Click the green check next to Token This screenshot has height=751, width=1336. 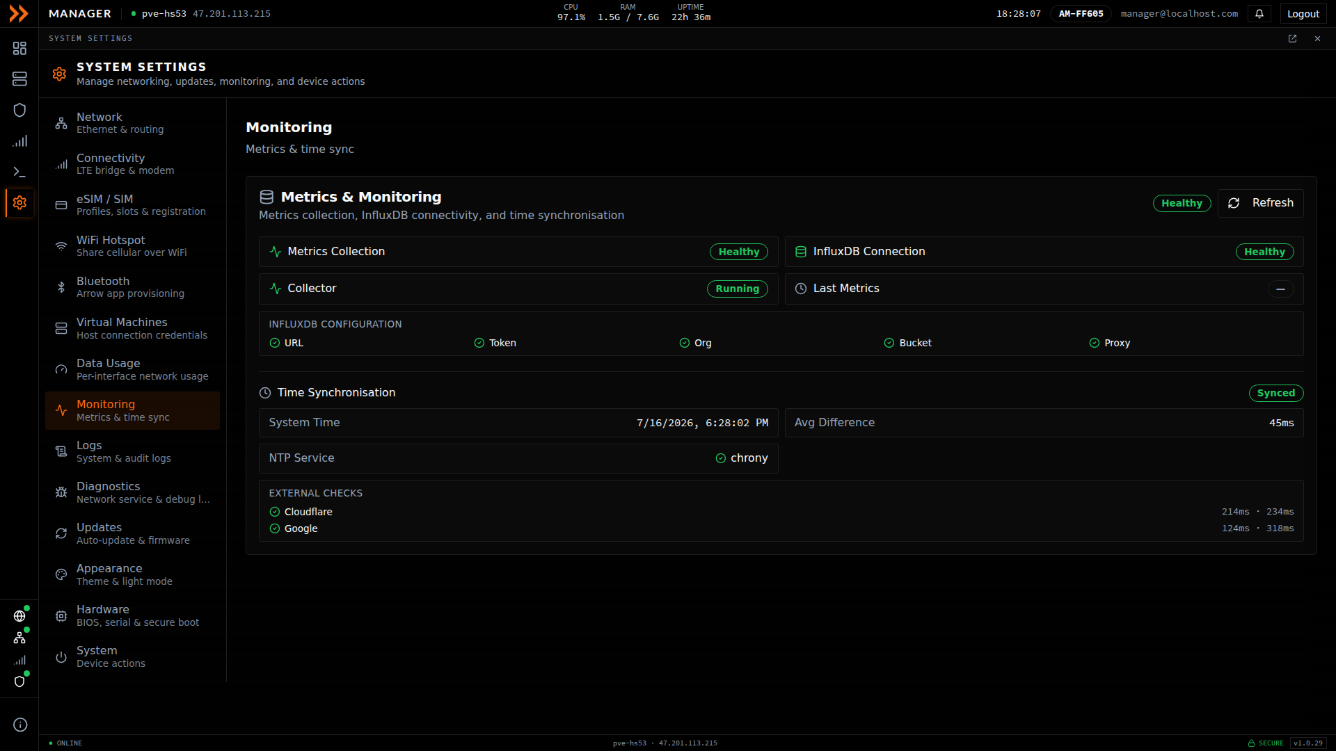[x=479, y=343]
